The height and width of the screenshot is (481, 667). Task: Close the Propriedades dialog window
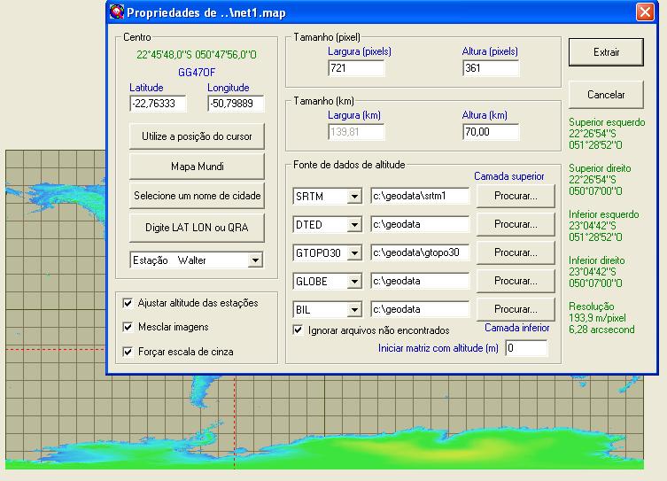coord(645,12)
